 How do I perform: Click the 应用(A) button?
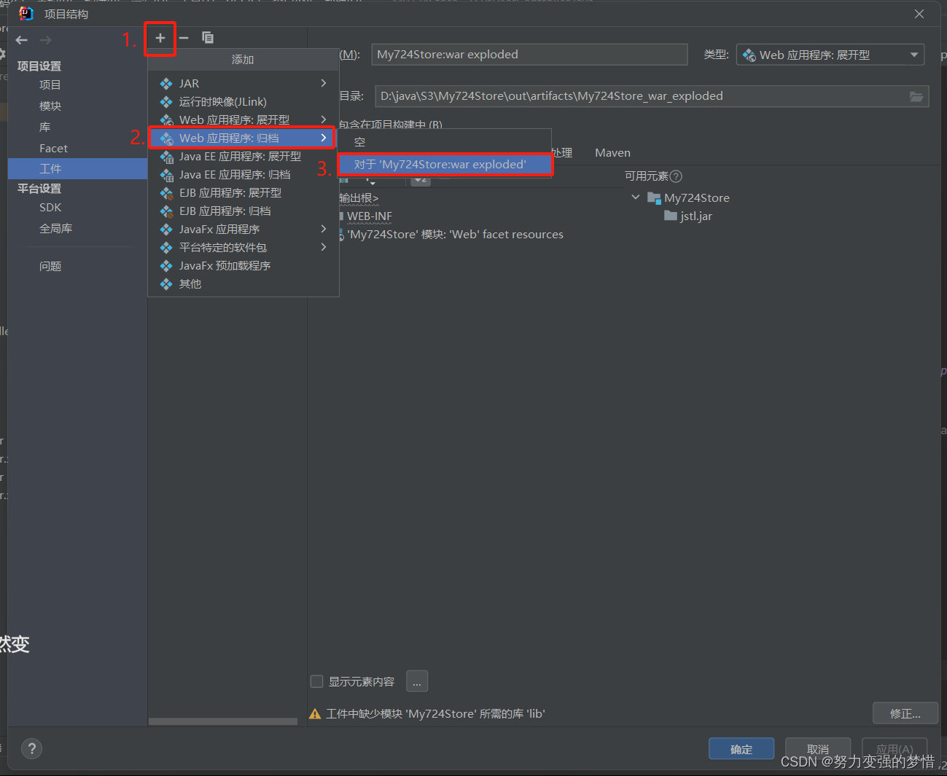(895, 749)
